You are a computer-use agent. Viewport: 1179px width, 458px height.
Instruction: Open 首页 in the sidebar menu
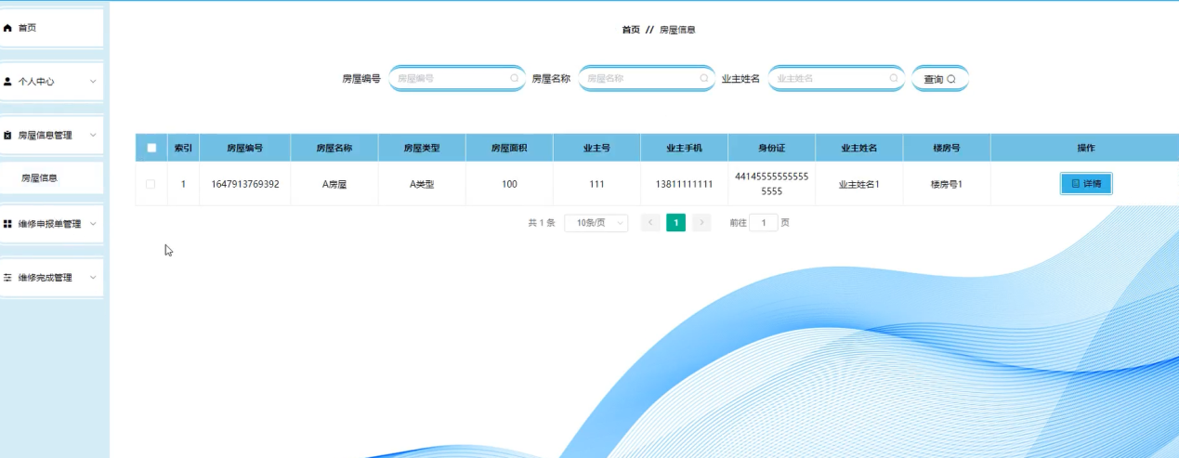point(51,28)
